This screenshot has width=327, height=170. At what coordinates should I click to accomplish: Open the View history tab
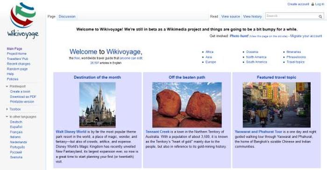click(x=252, y=16)
